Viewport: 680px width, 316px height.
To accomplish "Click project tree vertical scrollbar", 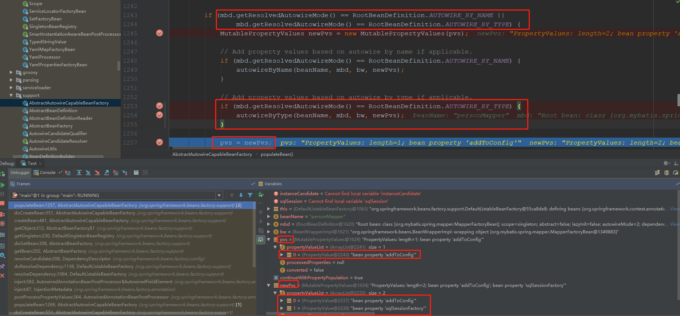I will [118, 66].
